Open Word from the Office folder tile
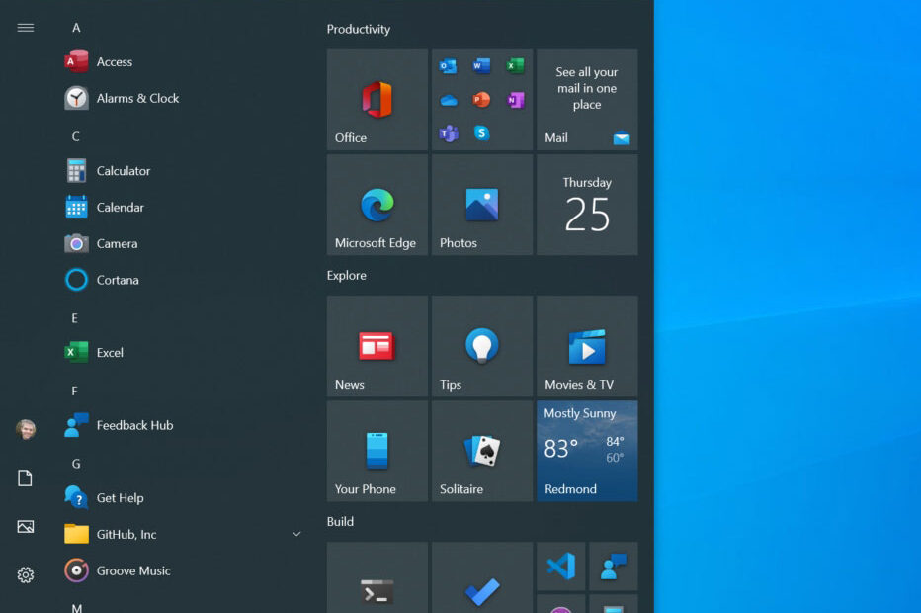 click(481, 66)
